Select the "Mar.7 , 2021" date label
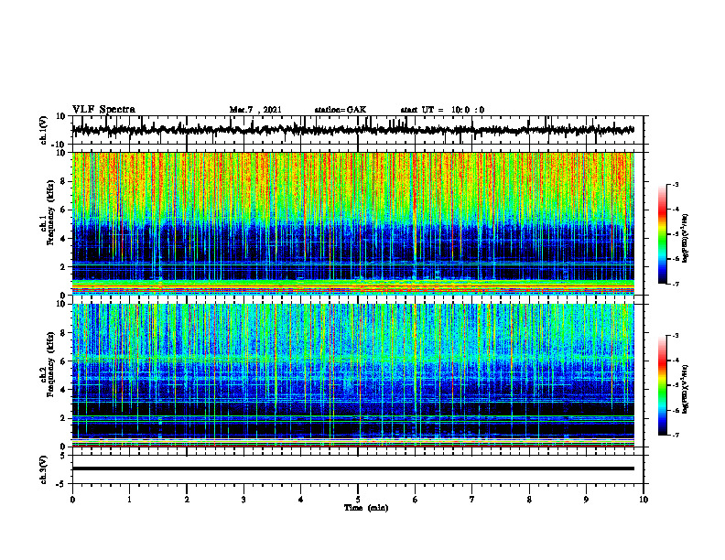Image resolution: width=725 pixels, height=560 pixels. tap(255, 110)
